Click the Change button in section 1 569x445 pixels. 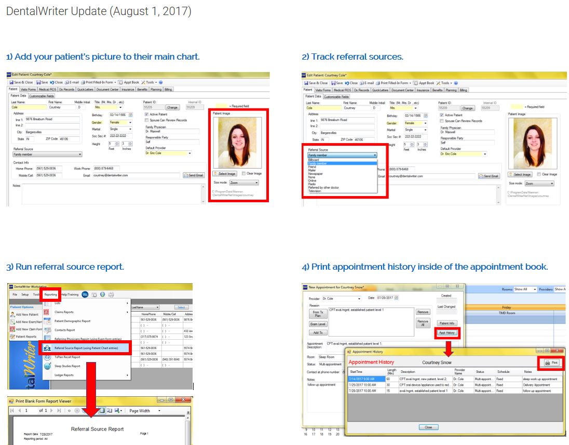click(x=172, y=107)
